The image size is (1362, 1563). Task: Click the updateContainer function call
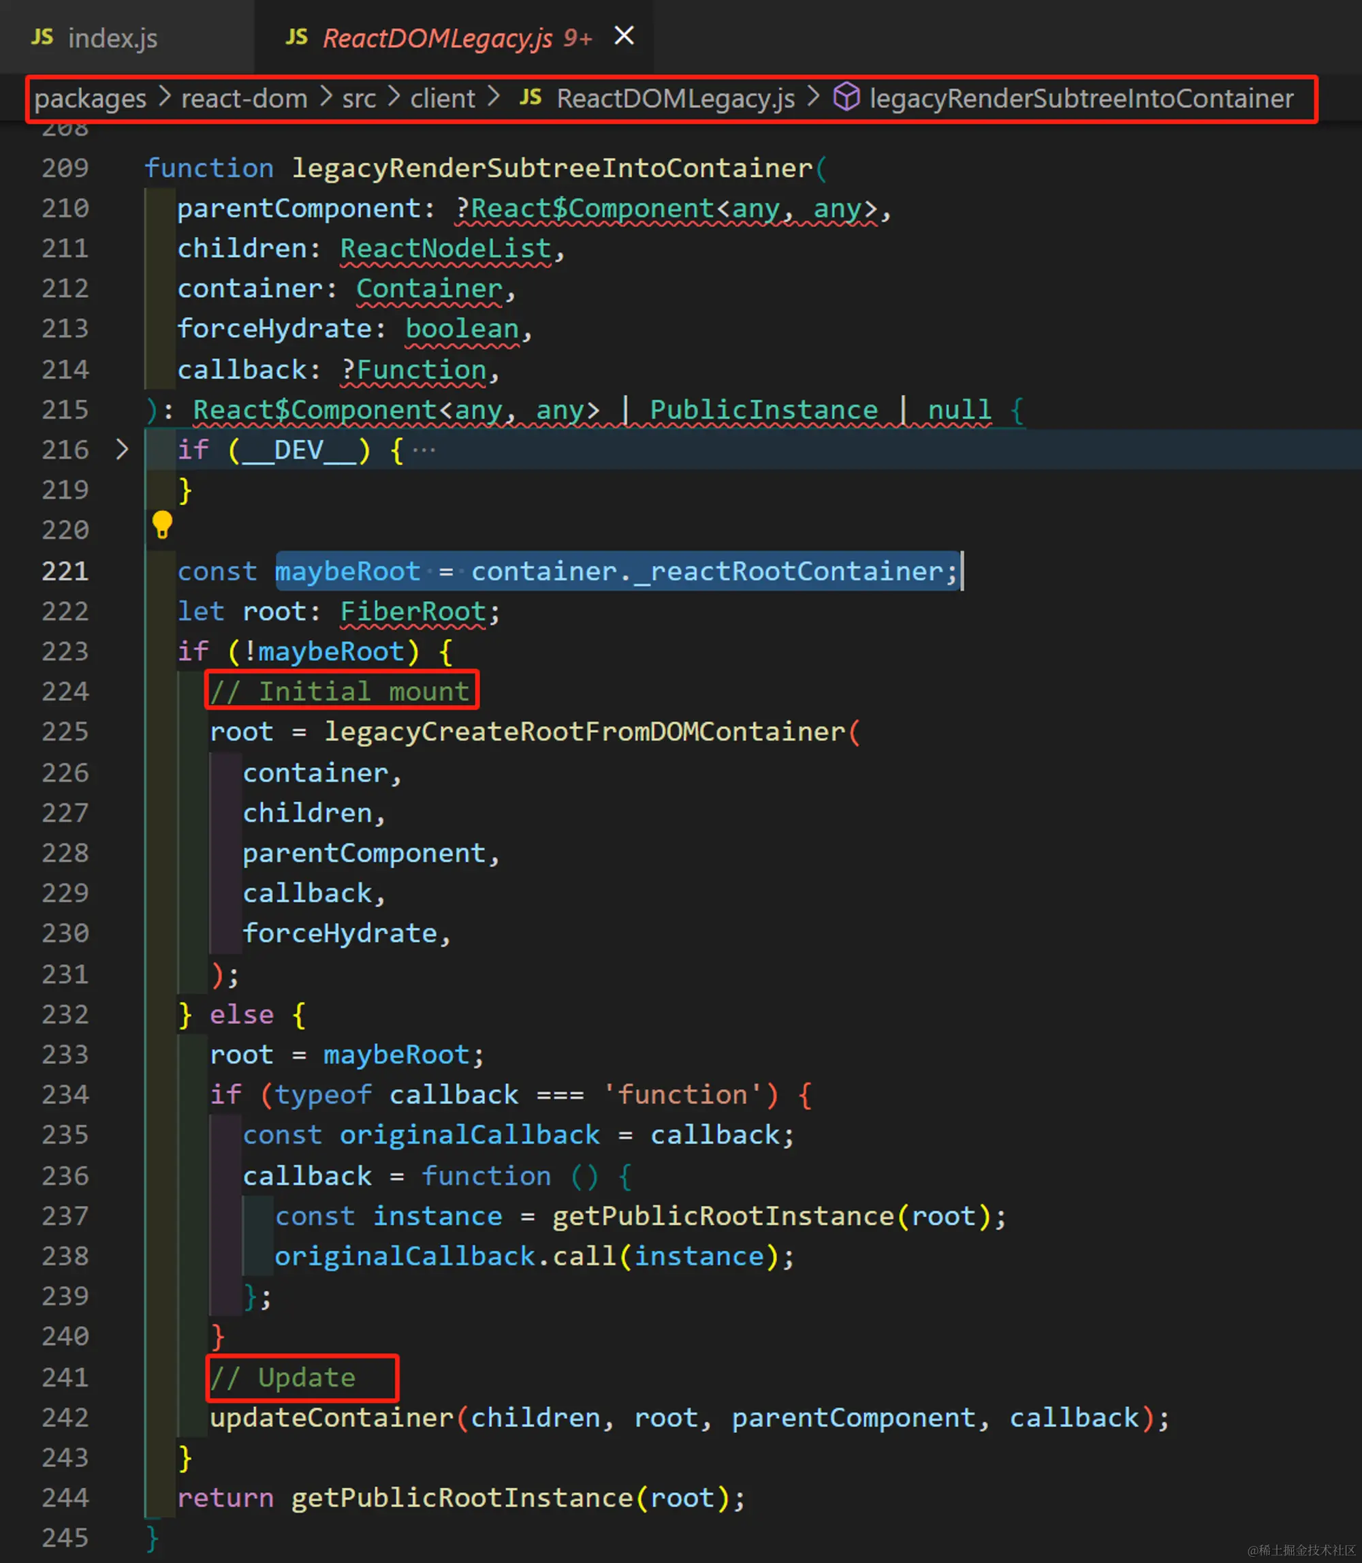point(332,1418)
